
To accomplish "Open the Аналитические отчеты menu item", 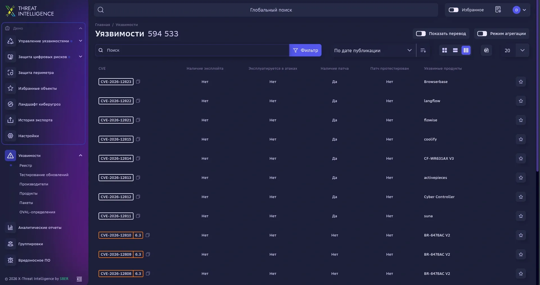I will click(40, 228).
